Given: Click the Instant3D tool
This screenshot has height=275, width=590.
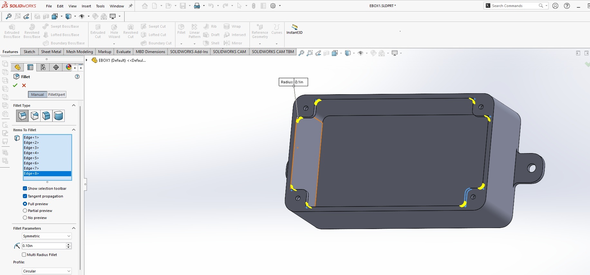Looking at the screenshot, I should pos(294,29).
